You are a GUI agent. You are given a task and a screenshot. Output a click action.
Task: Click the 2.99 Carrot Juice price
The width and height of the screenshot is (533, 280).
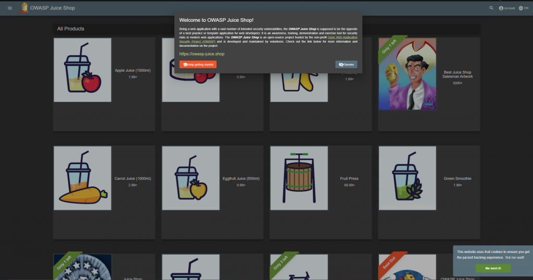pos(133,185)
